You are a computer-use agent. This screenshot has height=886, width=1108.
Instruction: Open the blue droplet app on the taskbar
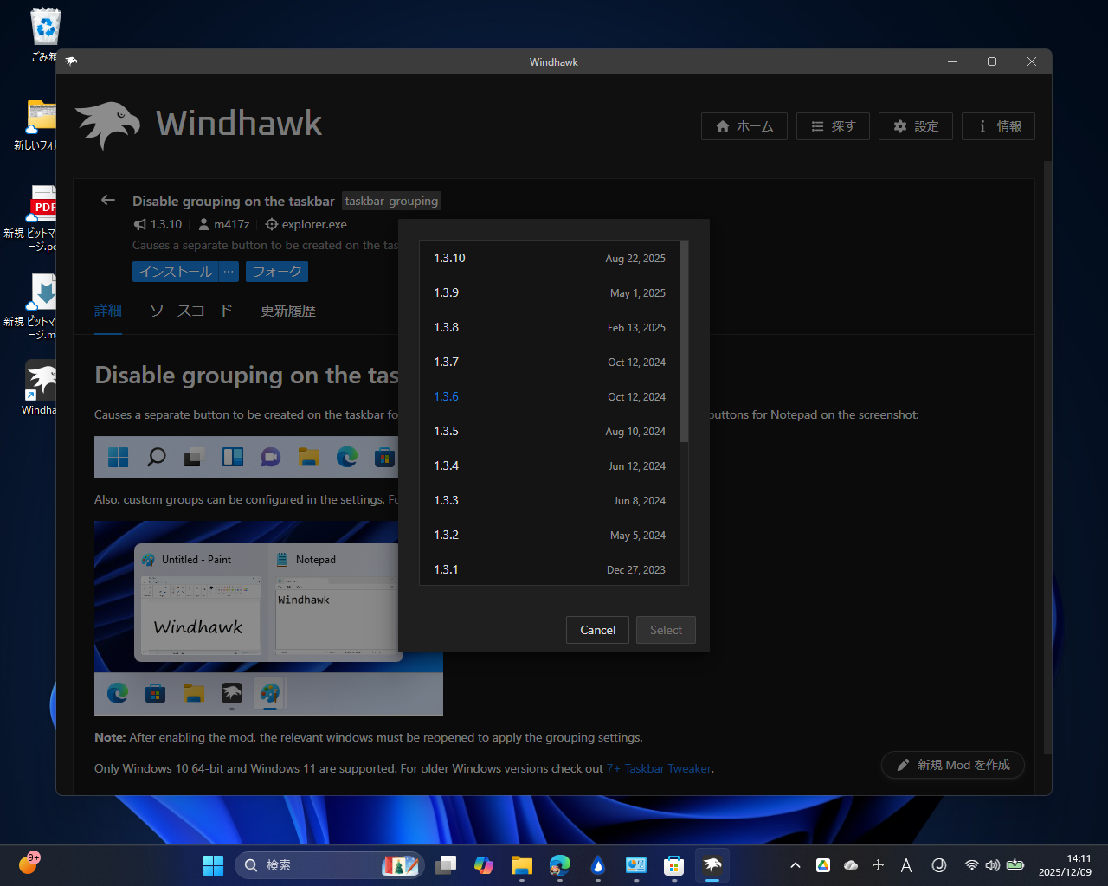pyautogui.click(x=598, y=865)
